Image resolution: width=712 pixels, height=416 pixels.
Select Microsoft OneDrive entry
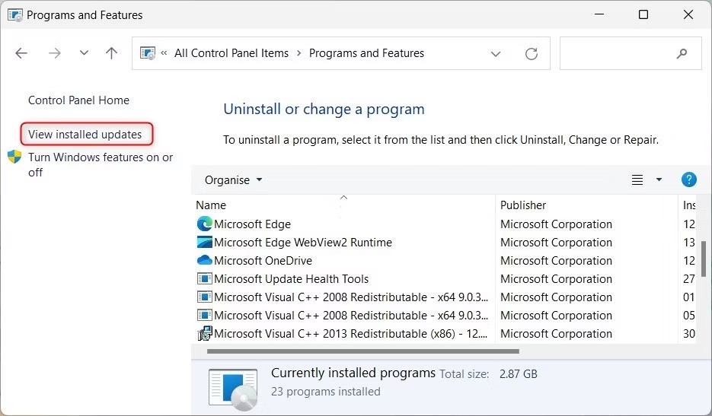(263, 260)
